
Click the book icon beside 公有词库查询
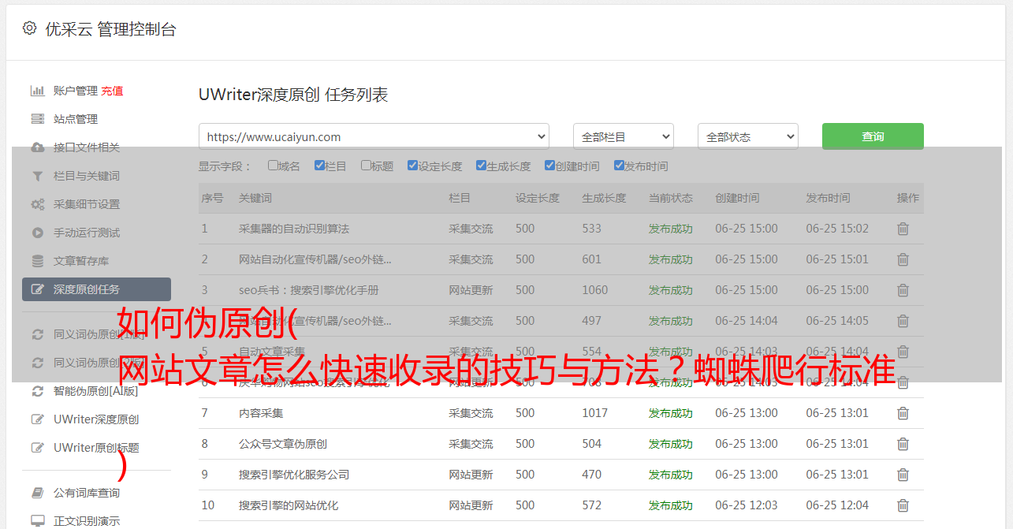coord(37,493)
